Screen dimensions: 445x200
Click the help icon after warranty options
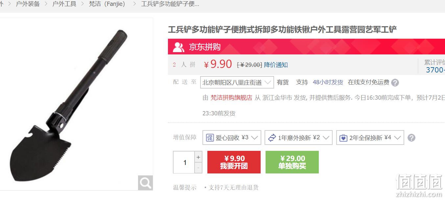click(411, 138)
